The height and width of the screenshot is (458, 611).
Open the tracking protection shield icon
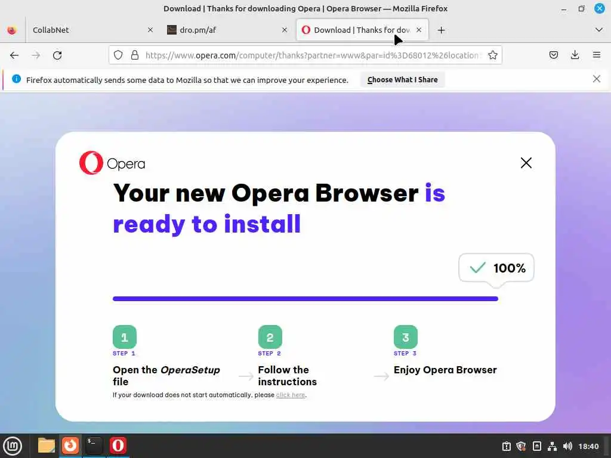(x=118, y=55)
